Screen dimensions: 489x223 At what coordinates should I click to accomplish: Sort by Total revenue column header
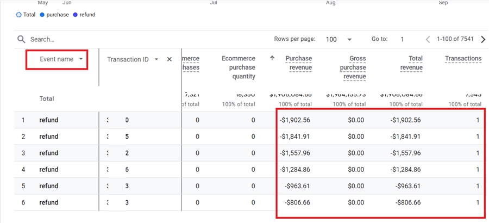[411, 63]
